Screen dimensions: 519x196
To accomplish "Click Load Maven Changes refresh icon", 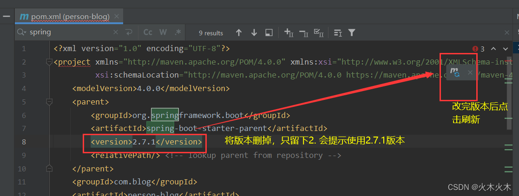I will click(x=455, y=72).
